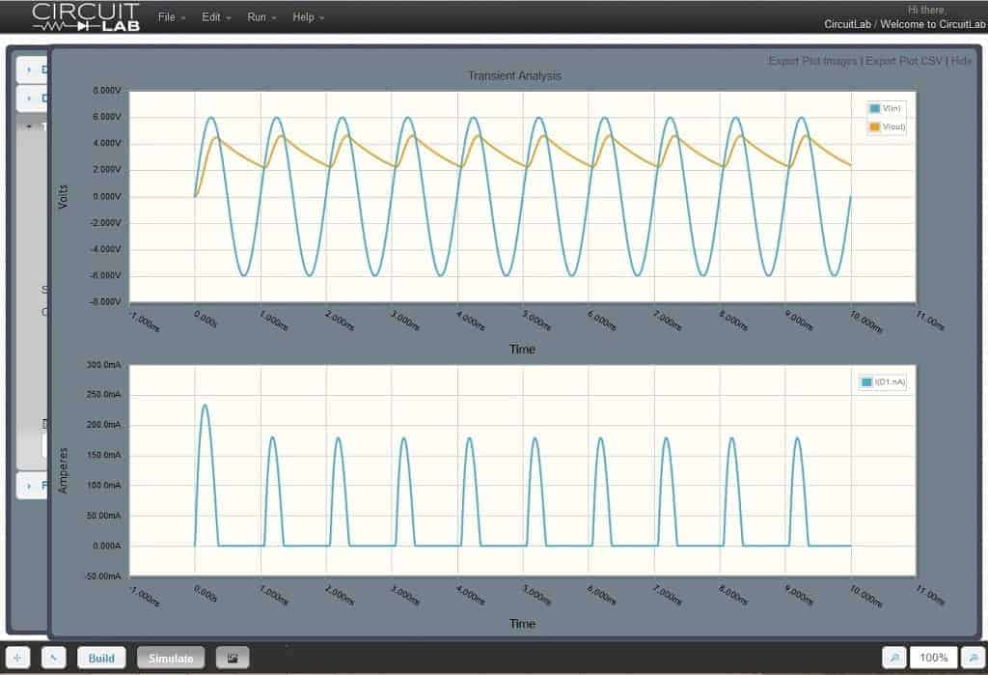Expand the top section in the left sidebar
The width and height of the screenshot is (988, 675).
(x=27, y=69)
